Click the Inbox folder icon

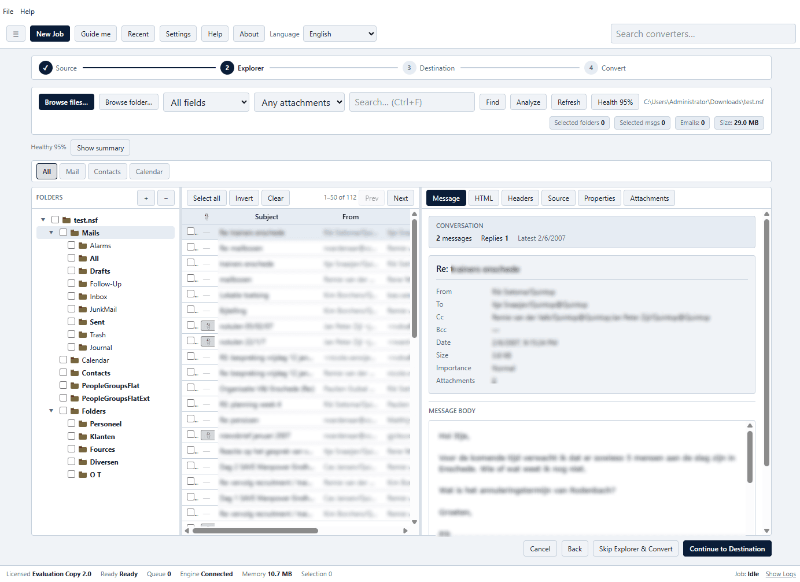pos(83,297)
